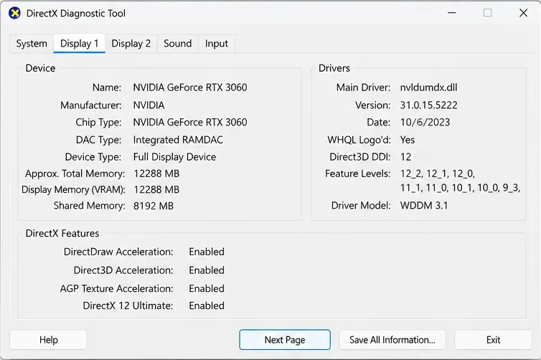Screen dimensions: 541x360
Task: Click the Device group heading
Action: [40, 68]
